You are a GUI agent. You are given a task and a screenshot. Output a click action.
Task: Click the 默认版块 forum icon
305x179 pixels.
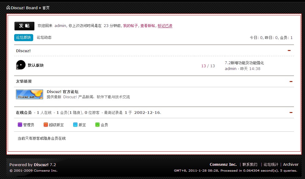point(21,65)
